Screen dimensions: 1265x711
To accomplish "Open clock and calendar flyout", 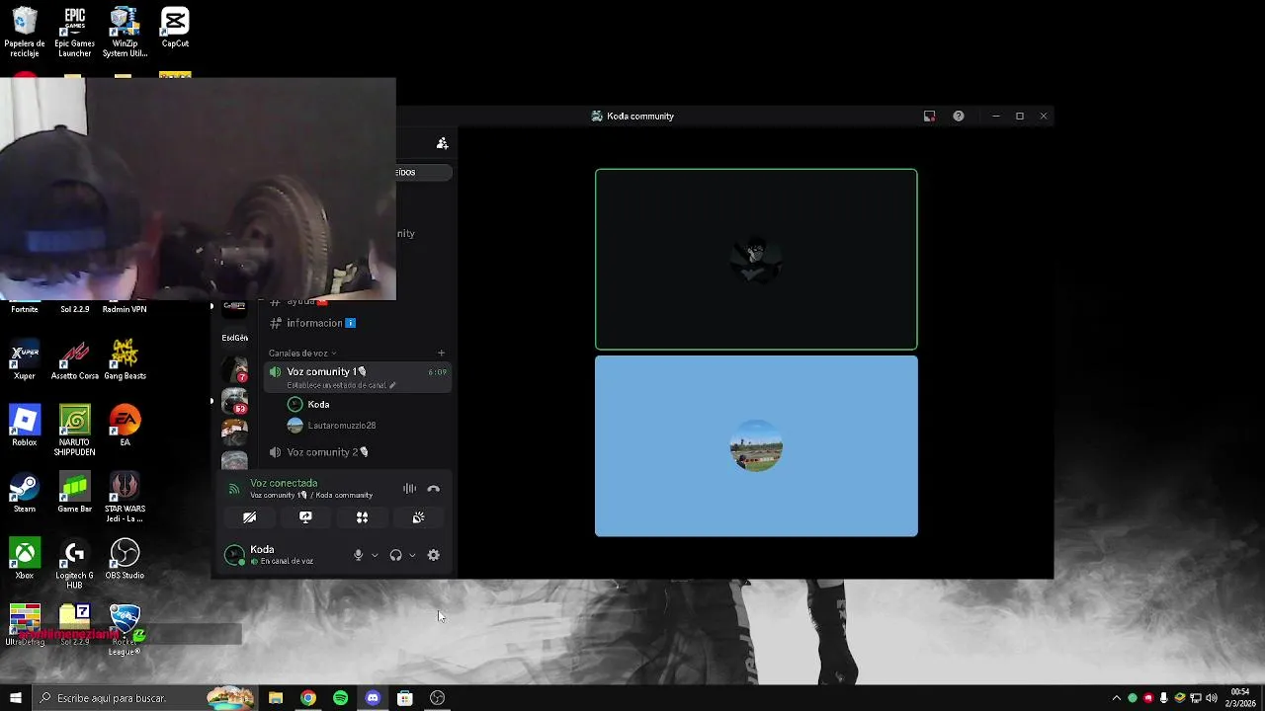I will [1239, 697].
